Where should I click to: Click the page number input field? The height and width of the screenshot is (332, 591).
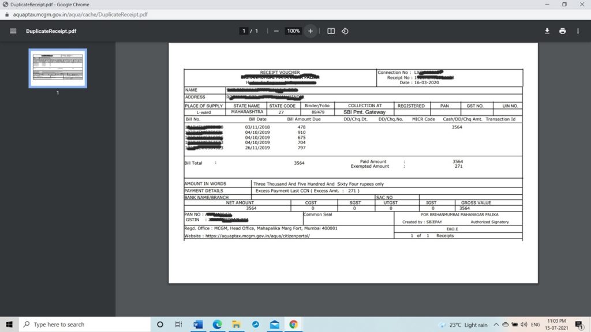pyautogui.click(x=244, y=31)
